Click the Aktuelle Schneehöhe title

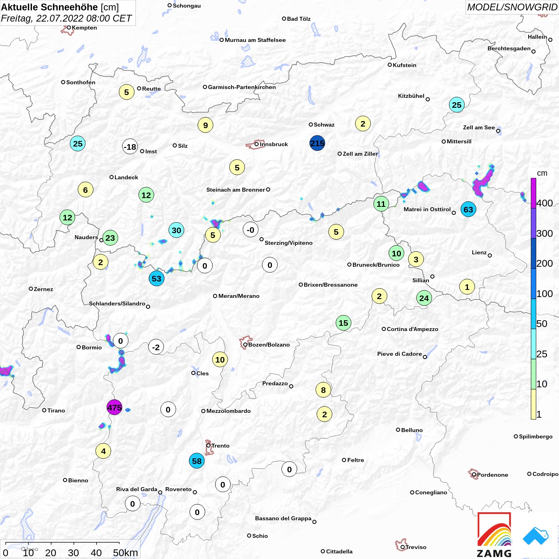pos(50,7)
